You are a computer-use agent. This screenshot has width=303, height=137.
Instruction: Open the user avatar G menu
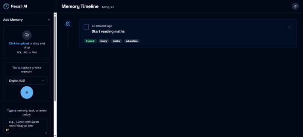(x=295, y=6)
